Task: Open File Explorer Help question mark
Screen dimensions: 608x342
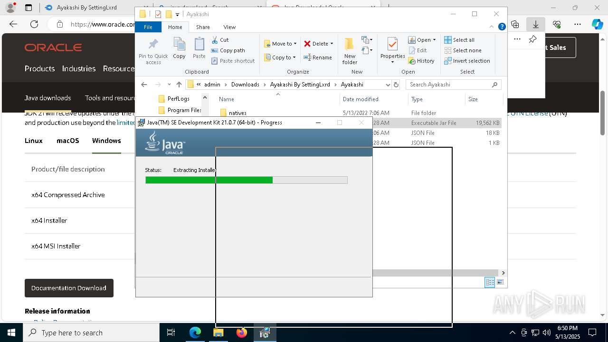Action: click(502, 27)
